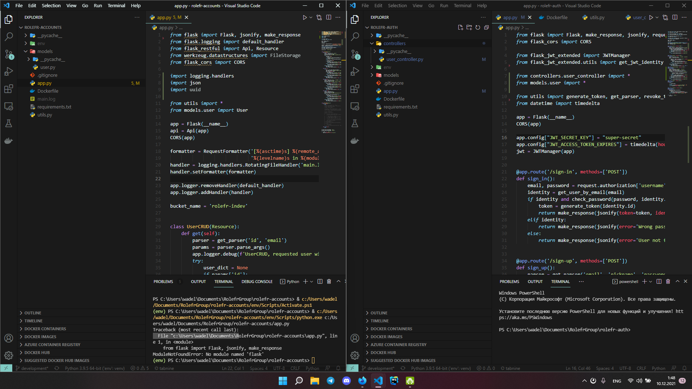Open Selection menu in rolefr-auth window

[x=397, y=5]
